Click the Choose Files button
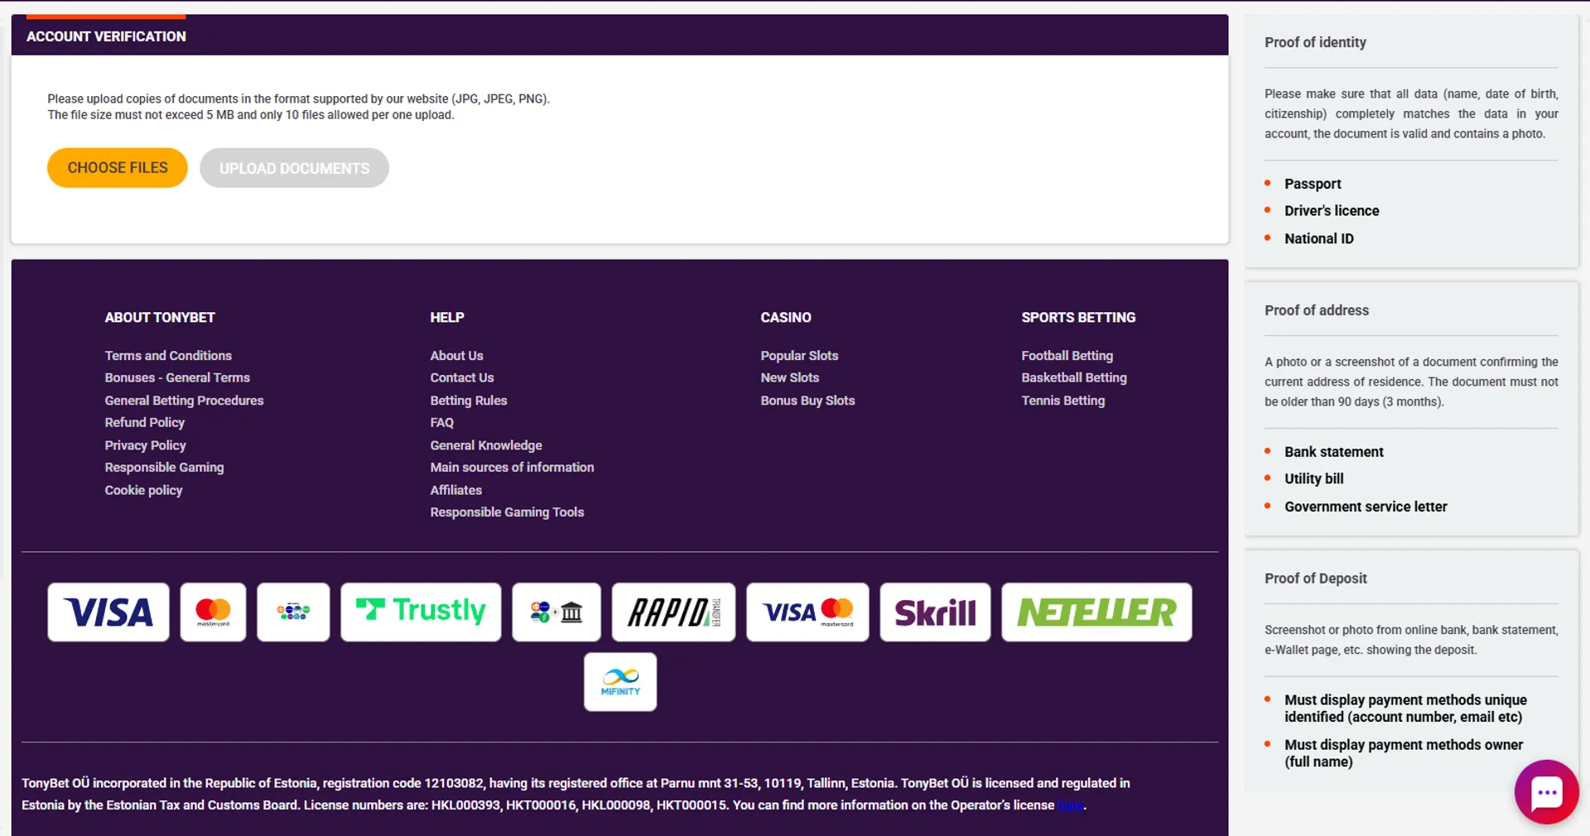This screenshot has height=836, width=1590. click(117, 167)
